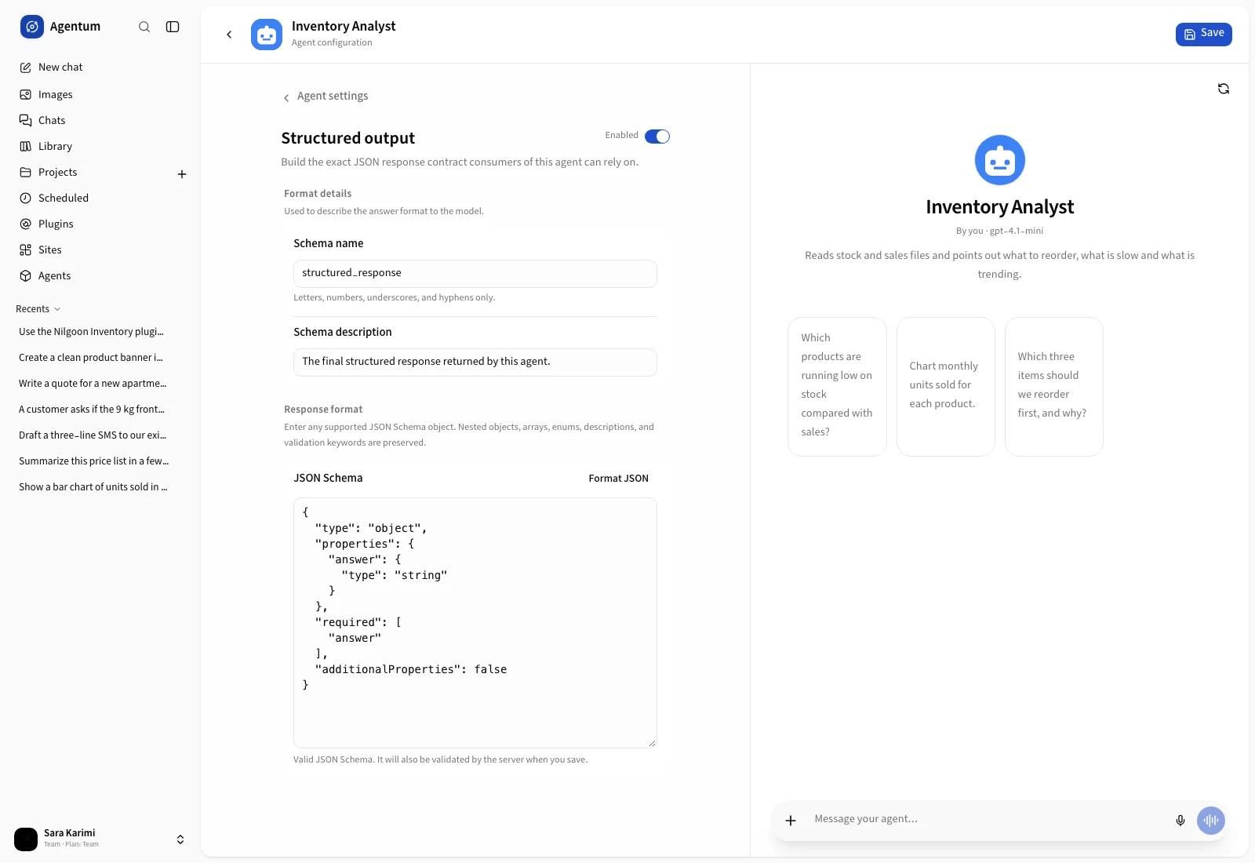
Task: Click the attachment plus icon in message box
Action: pyautogui.click(x=791, y=821)
